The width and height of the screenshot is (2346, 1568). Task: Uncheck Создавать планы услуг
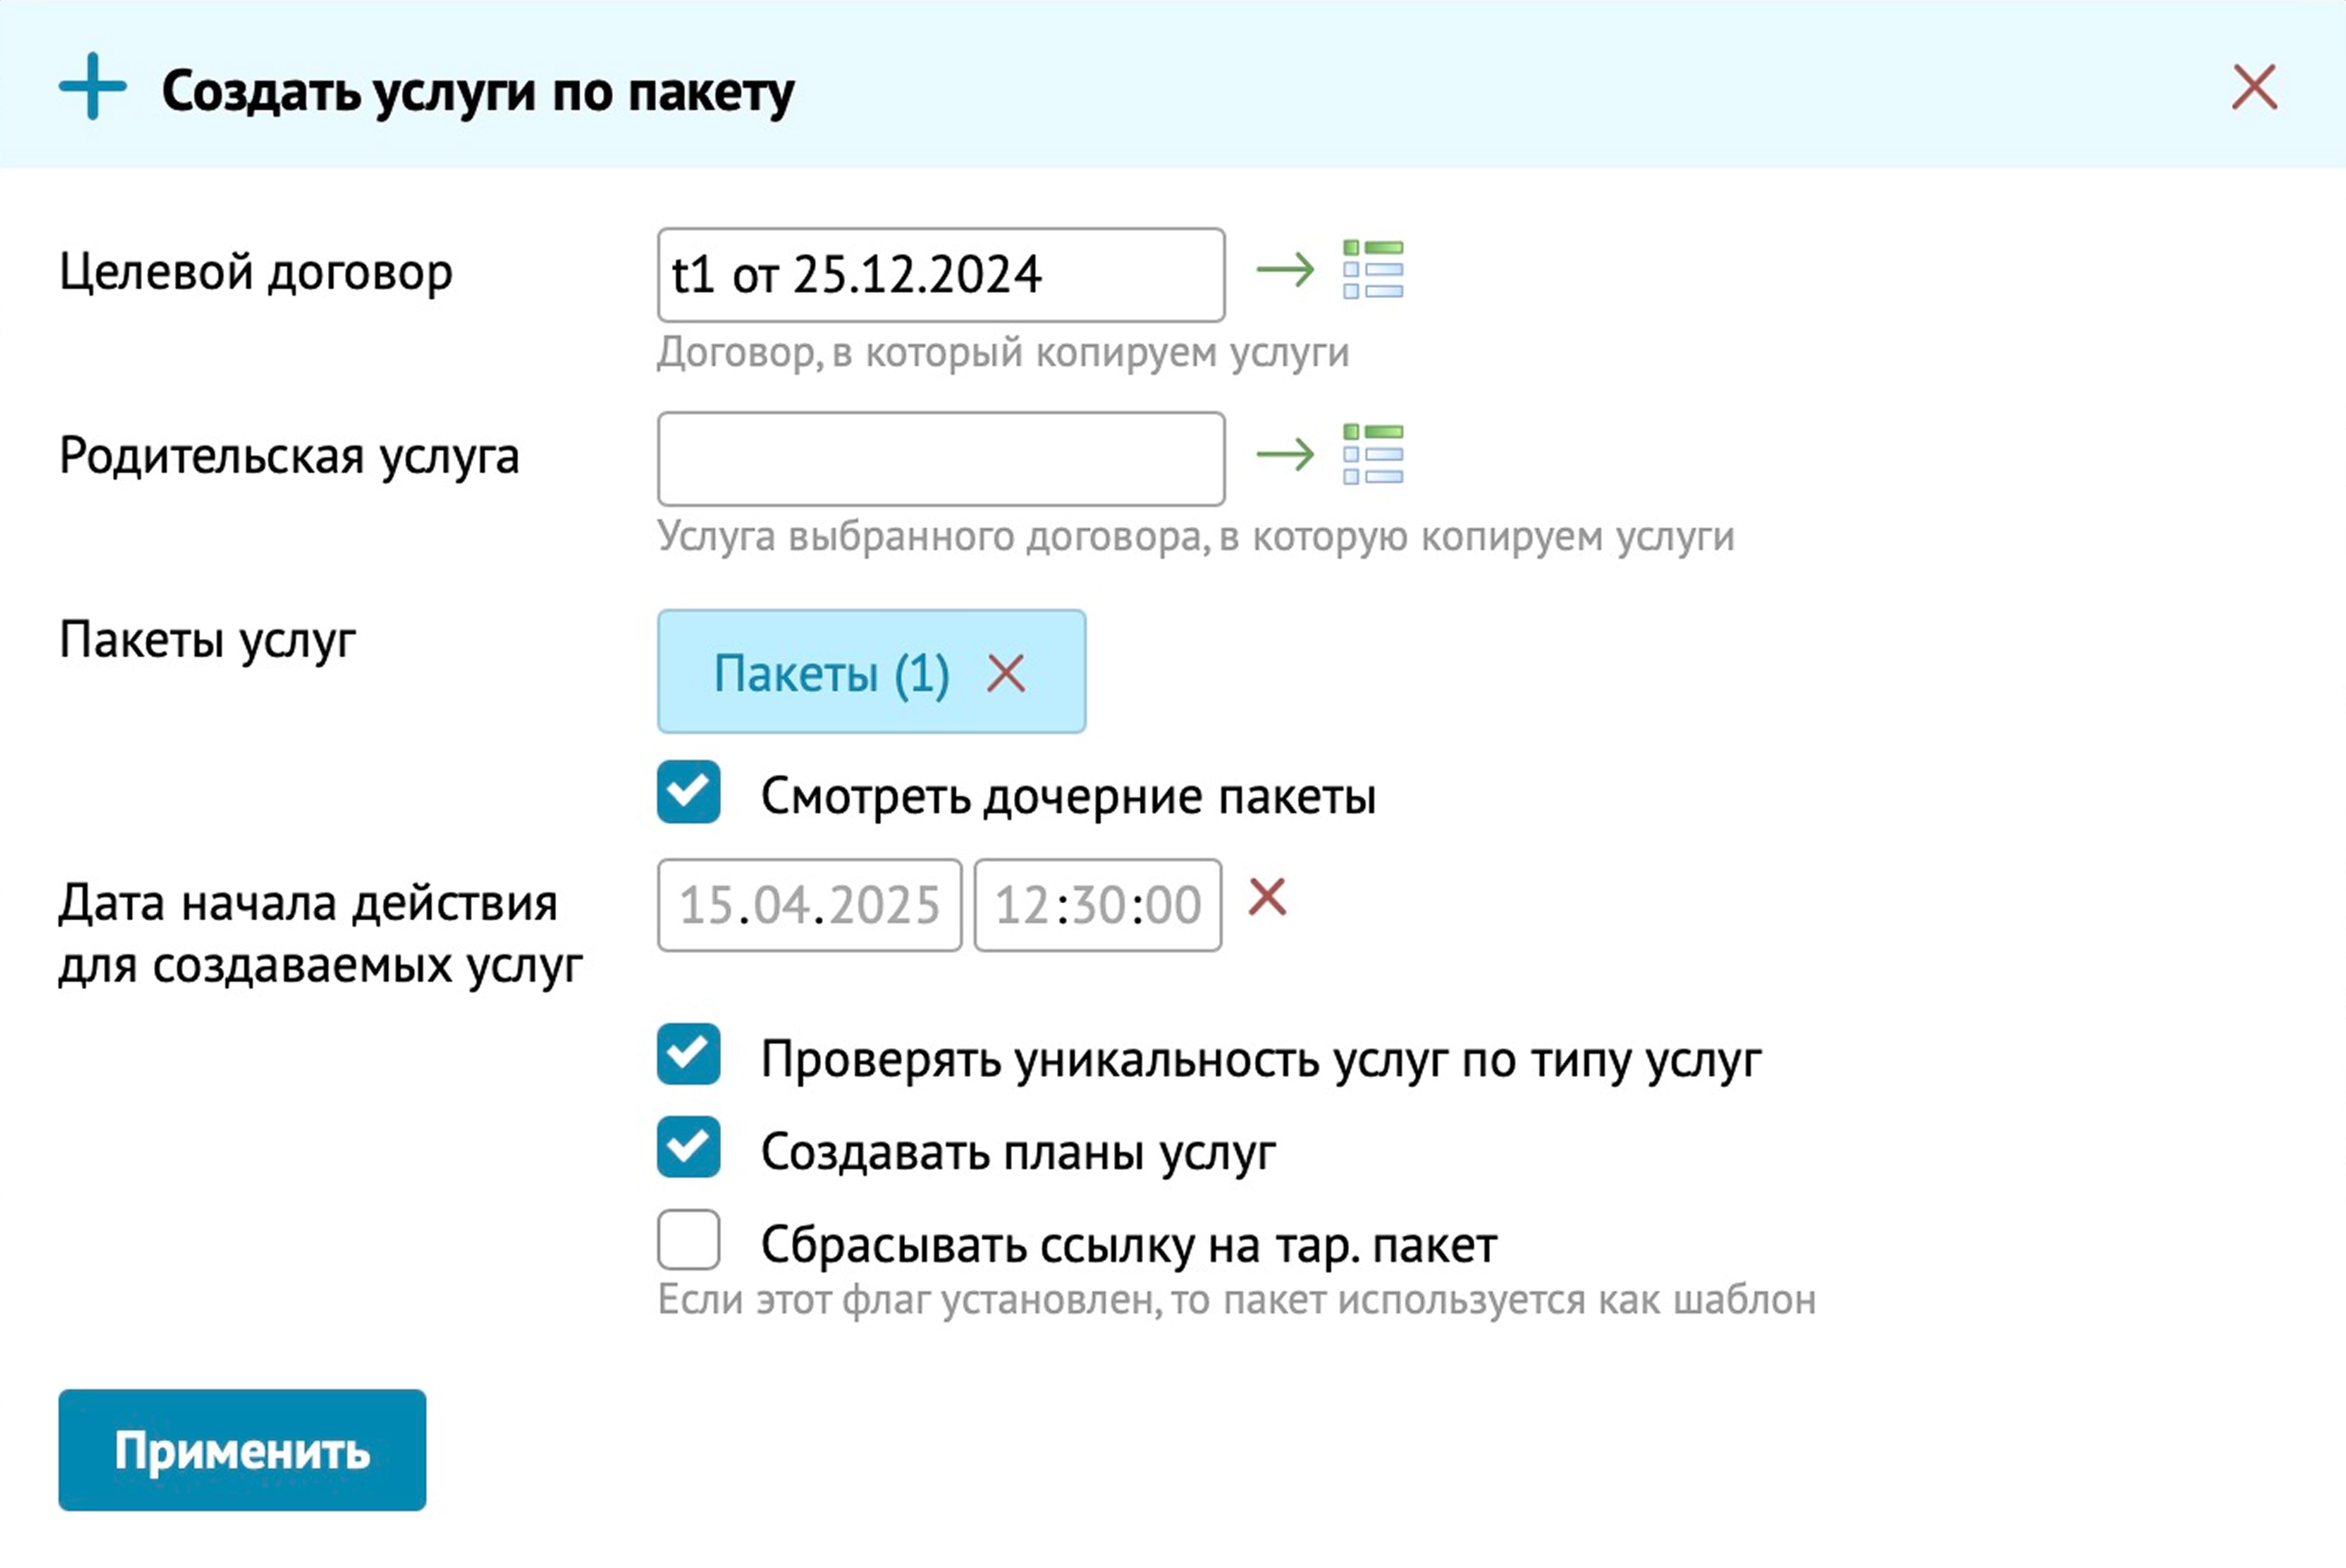[688, 1147]
